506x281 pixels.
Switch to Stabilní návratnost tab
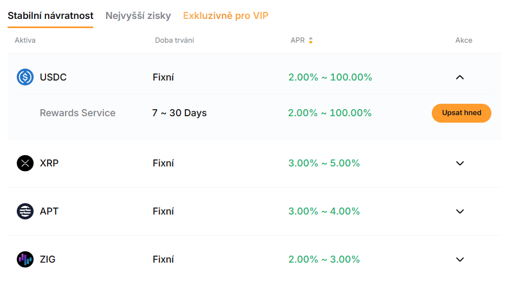pos(50,16)
